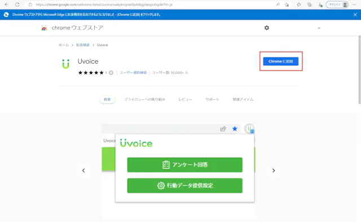
Task: Switch to the プライバシーへの取り組み tab
Action: (144, 99)
